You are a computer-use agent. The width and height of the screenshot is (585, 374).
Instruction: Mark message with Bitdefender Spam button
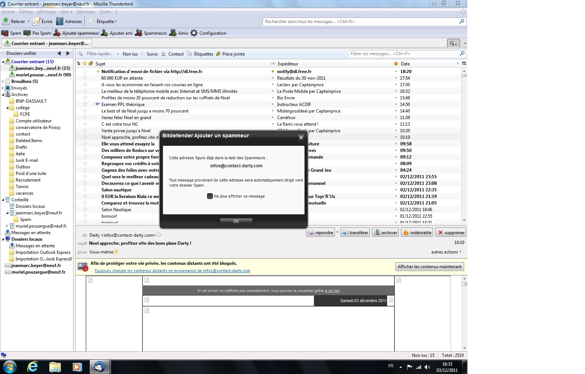pos(11,33)
